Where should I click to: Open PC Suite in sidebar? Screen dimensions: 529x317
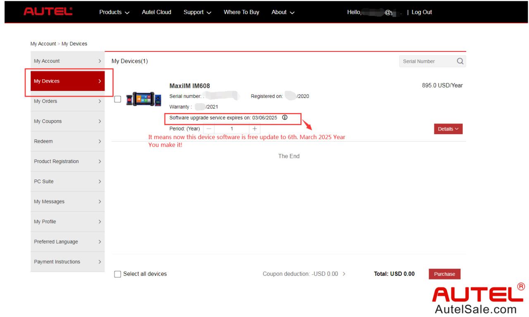click(x=68, y=182)
